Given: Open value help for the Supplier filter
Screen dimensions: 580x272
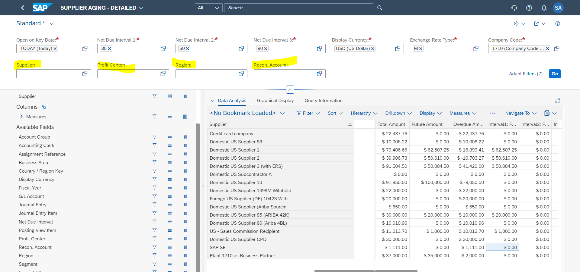Looking at the screenshot, I should (85, 73).
